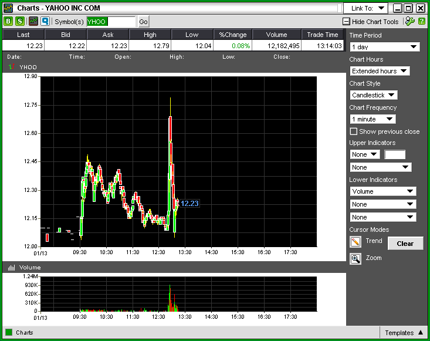Click the High column header

click(x=150, y=35)
